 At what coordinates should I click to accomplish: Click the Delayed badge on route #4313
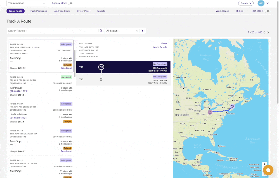tap(67, 148)
